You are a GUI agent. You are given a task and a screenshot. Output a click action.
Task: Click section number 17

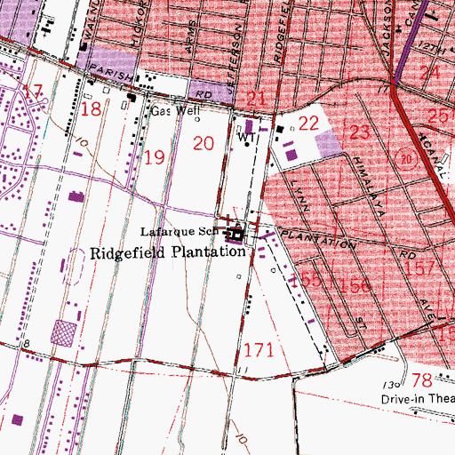(33, 92)
